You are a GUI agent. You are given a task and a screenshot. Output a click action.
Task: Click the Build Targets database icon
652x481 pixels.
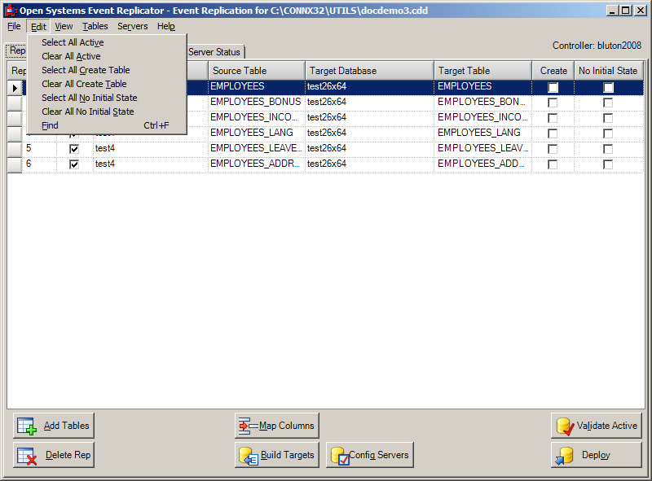[x=248, y=455]
